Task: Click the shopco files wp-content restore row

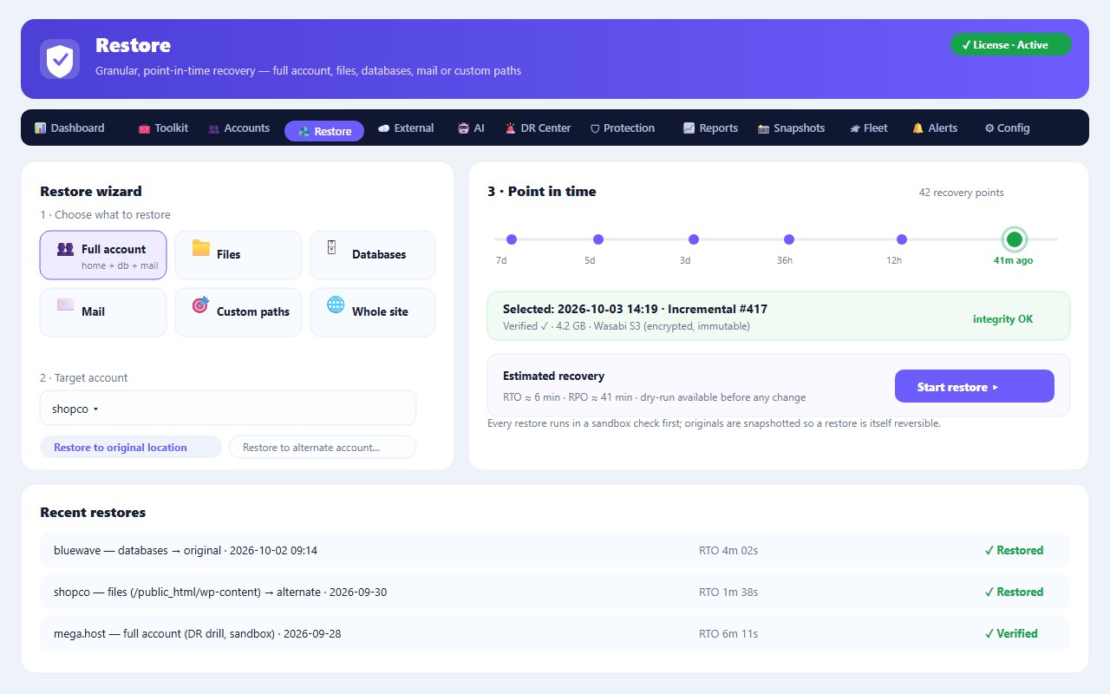Action: [x=555, y=592]
